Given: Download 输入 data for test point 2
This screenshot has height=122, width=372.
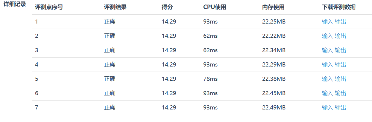Looking at the screenshot, I should point(327,36).
